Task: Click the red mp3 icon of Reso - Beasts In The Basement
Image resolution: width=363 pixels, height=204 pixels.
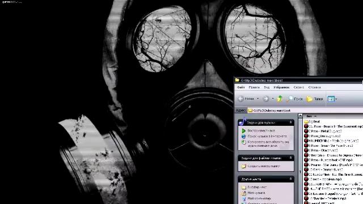Action: coord(306,126)
